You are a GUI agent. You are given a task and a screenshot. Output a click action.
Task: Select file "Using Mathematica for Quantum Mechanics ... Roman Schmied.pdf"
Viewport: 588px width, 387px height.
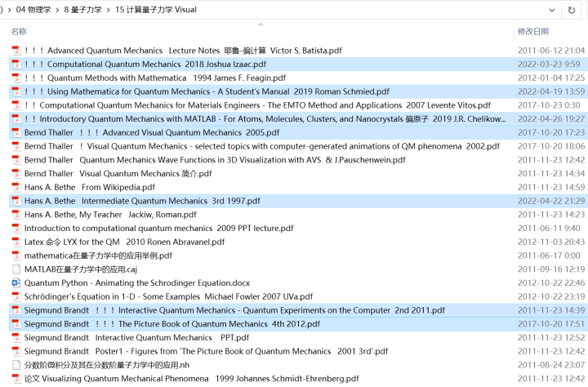coord(207,91)
